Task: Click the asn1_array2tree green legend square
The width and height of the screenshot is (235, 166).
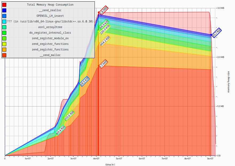Action: [x=5, y=27]
